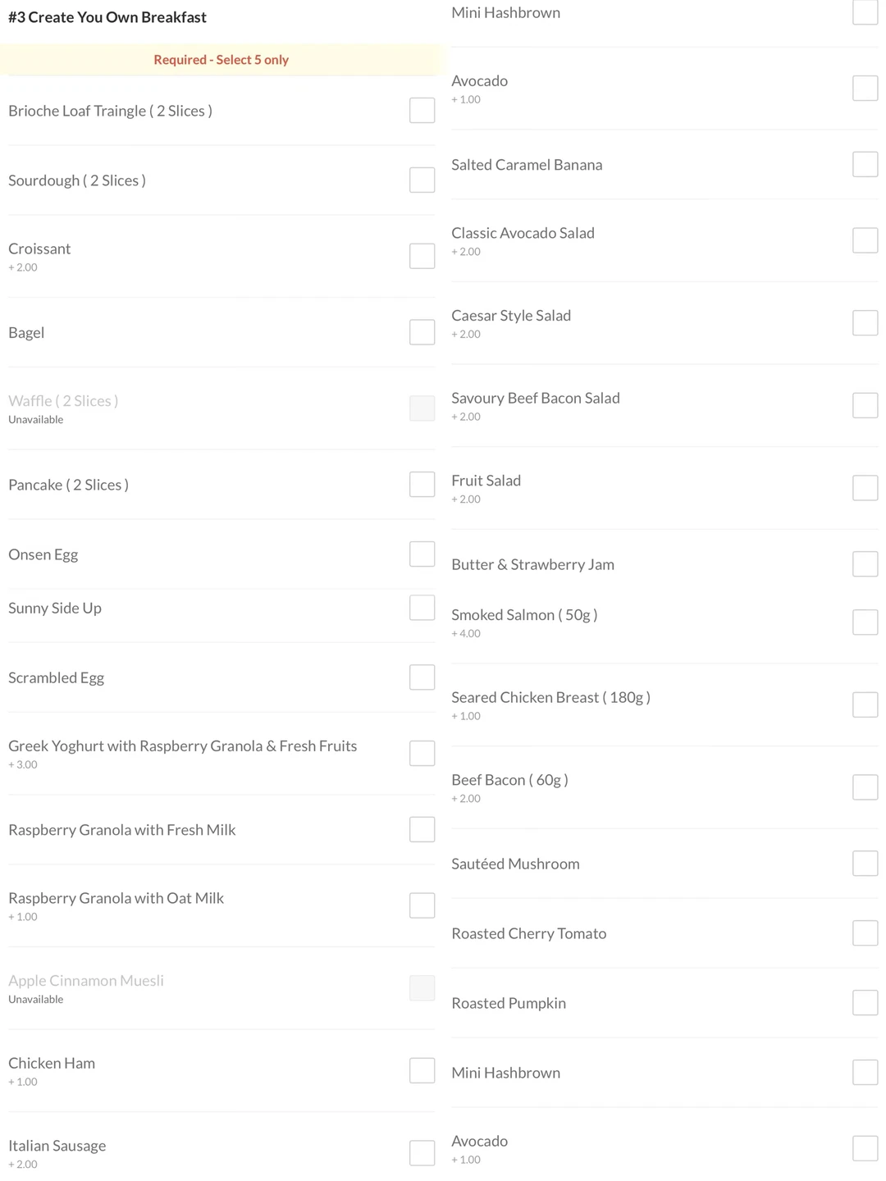Select the Smoked Salmon (50g) checkbox
Viewport: 886px width, 1181px height.
pos(865,622)
